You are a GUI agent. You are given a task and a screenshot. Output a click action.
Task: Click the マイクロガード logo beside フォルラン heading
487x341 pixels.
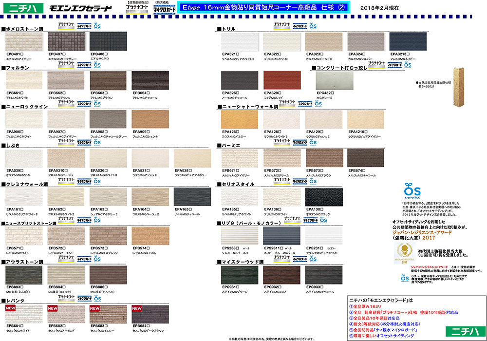(84, 65)
